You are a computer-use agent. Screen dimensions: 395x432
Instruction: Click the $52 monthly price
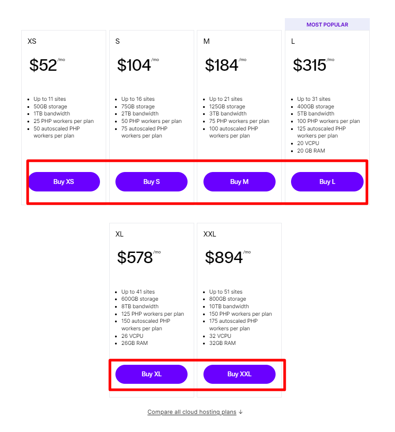tap(43, 65)
